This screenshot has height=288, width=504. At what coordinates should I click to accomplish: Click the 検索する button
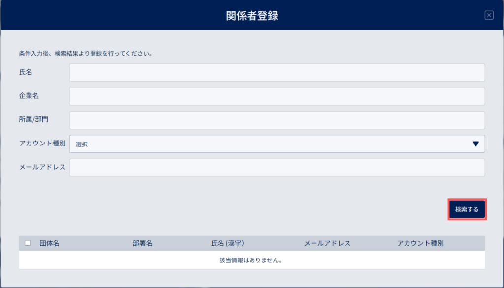(x=467, y=209)
